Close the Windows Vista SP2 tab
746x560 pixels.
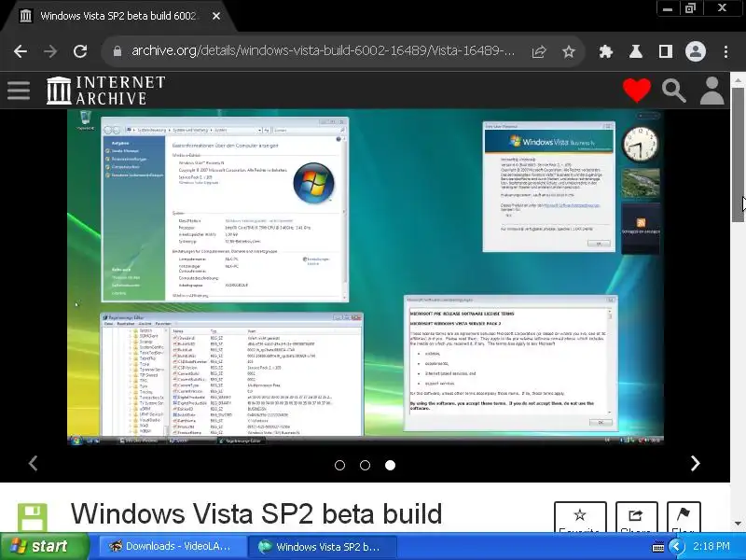216,16
